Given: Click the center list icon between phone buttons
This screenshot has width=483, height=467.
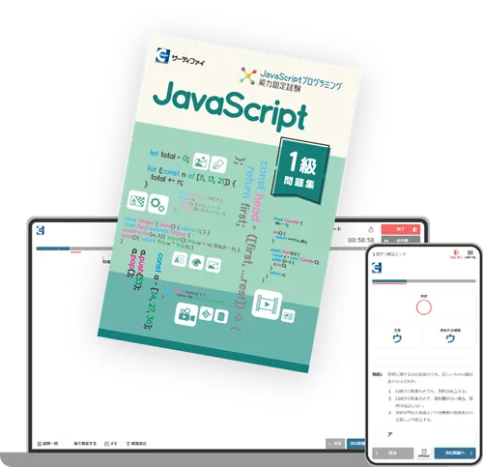Looking at the screenshot, I should coord(424,452).
